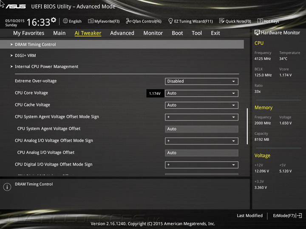Viewport: 306px width, 229px height.
Task: Open the Advanced tab
Action: click(x=122, y=33)
